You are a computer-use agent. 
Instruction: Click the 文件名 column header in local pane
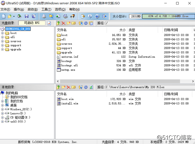(81, 94)
